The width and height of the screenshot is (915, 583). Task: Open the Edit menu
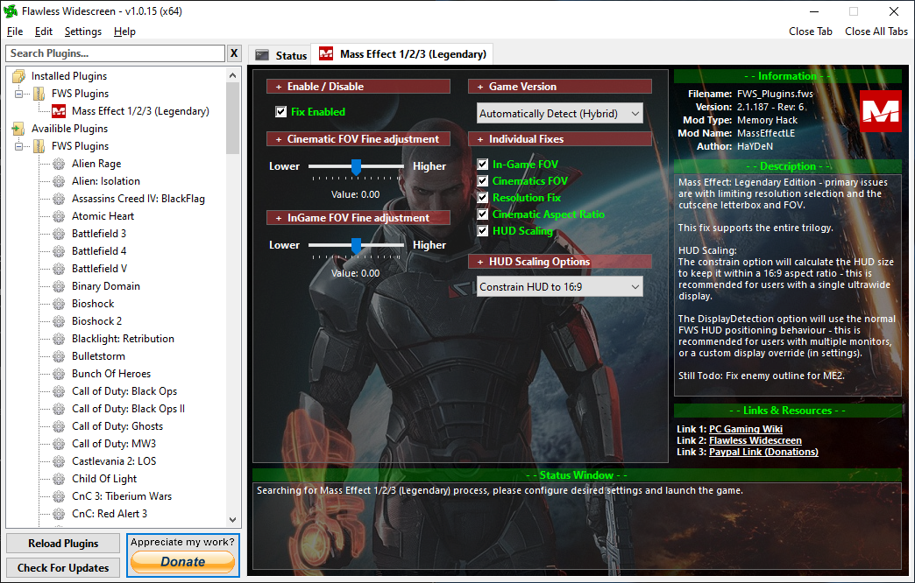click(44, 32)
